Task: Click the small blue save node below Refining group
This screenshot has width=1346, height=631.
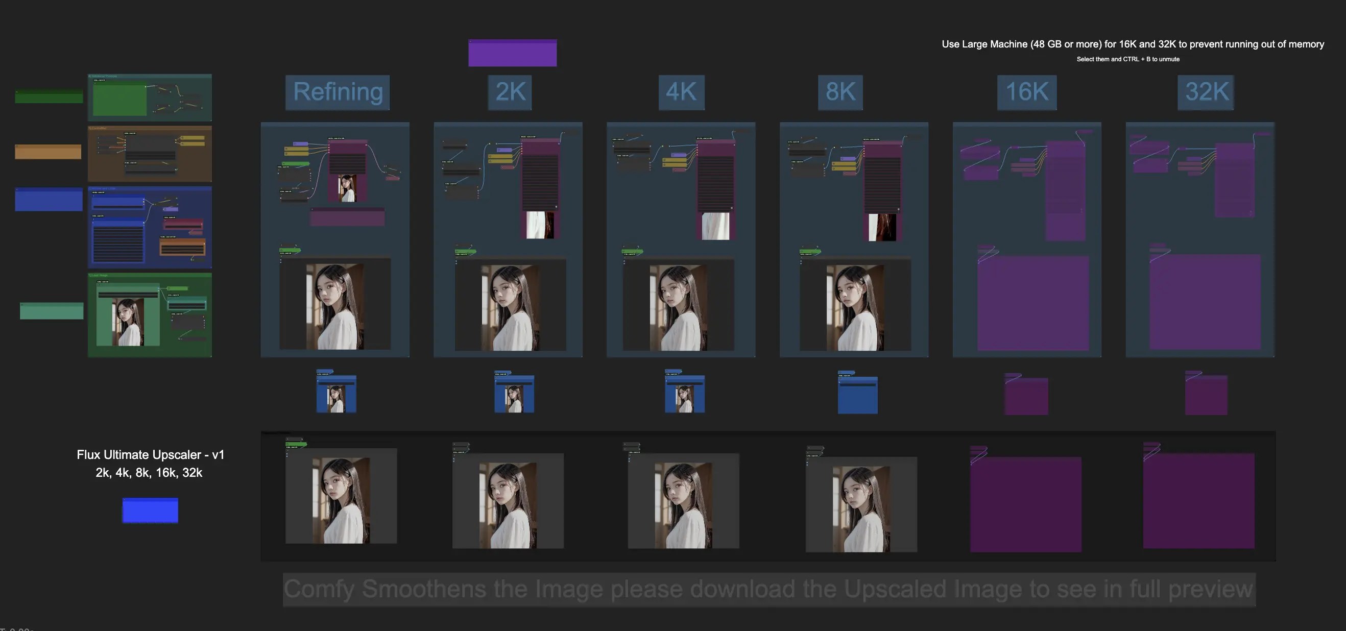Action: tap(336, 394)
